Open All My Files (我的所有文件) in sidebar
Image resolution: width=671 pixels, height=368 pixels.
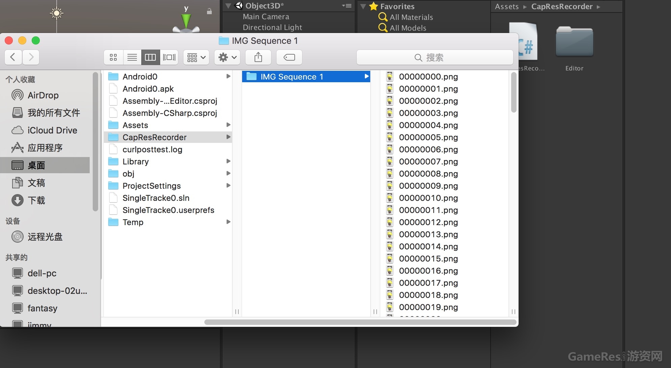coord(45,113)
